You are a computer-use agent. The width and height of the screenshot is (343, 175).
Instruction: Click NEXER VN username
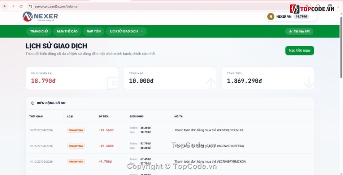[284, 17]
